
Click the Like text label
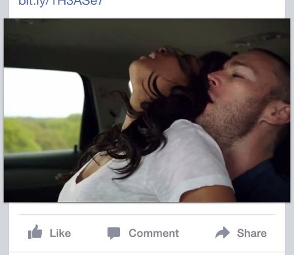pos(60,233)
